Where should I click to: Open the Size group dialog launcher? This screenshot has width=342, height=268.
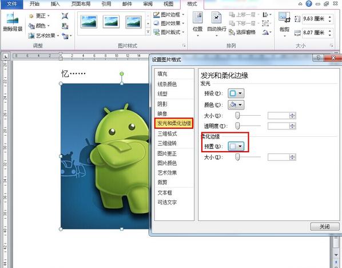pos(331,46)
